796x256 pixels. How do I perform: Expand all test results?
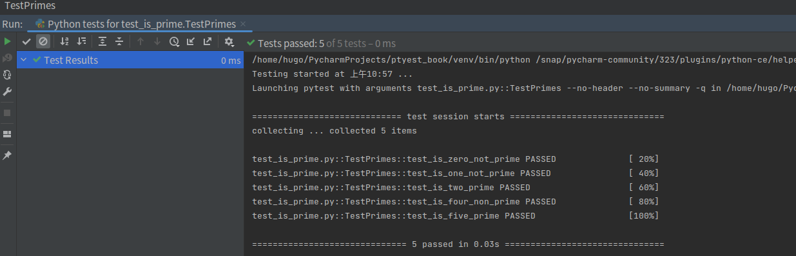click(102, 42)
